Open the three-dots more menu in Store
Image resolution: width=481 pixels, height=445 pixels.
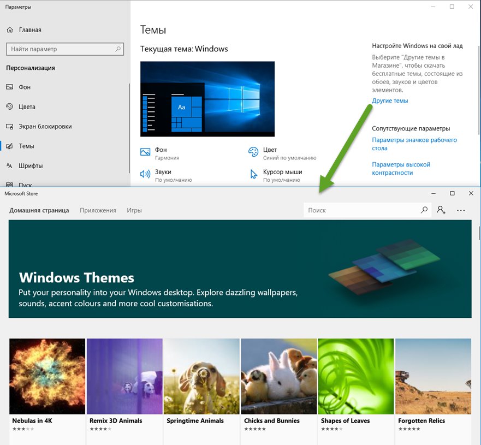point(461,210)
